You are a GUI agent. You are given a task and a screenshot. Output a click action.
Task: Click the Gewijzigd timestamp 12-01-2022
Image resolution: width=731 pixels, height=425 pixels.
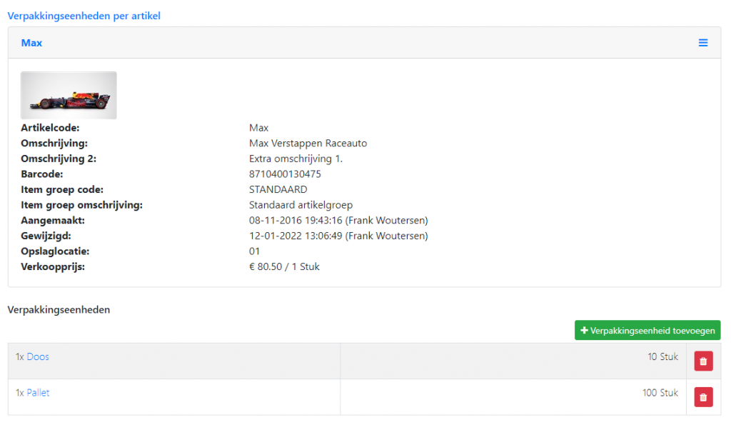338,236
